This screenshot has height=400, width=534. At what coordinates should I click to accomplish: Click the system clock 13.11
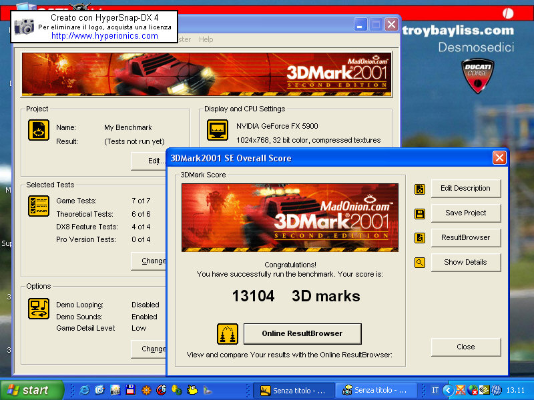pyautogui.click(x=515, y=390)
